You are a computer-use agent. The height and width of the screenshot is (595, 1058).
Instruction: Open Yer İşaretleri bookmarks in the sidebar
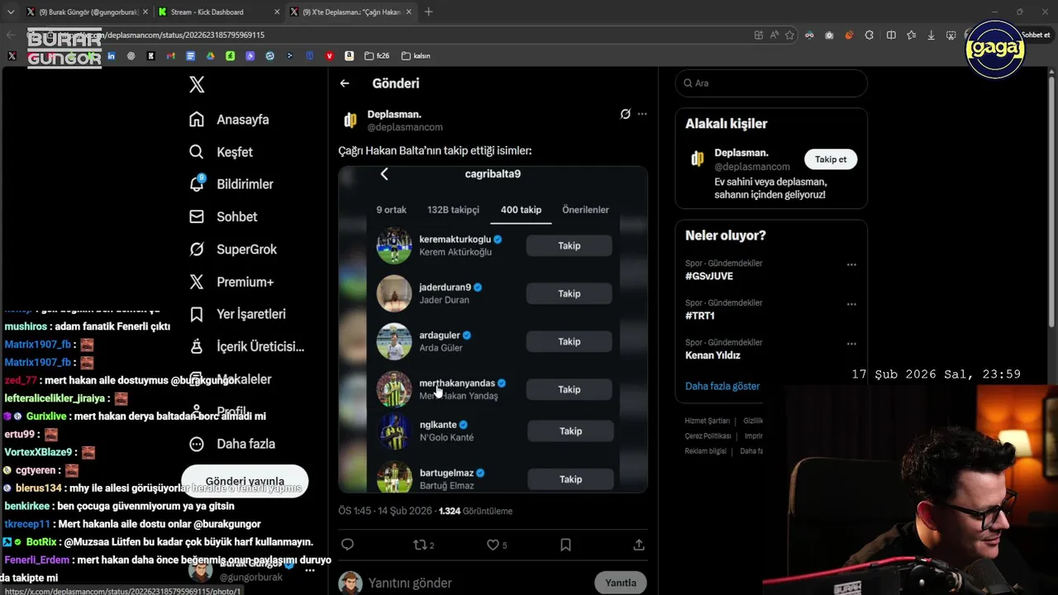(x=237, y=314)
